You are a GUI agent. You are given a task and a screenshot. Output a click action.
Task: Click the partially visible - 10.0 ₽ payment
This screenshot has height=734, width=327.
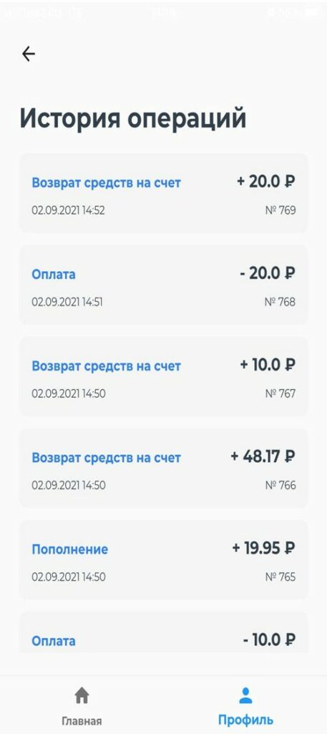click(x=163, y=632)
